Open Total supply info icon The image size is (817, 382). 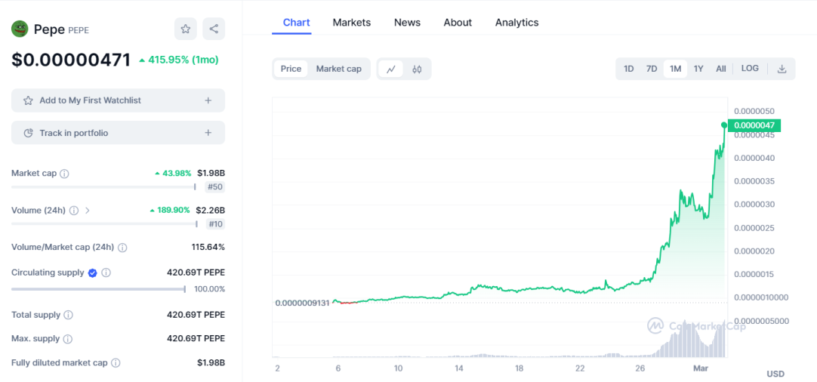coord(68,316)
